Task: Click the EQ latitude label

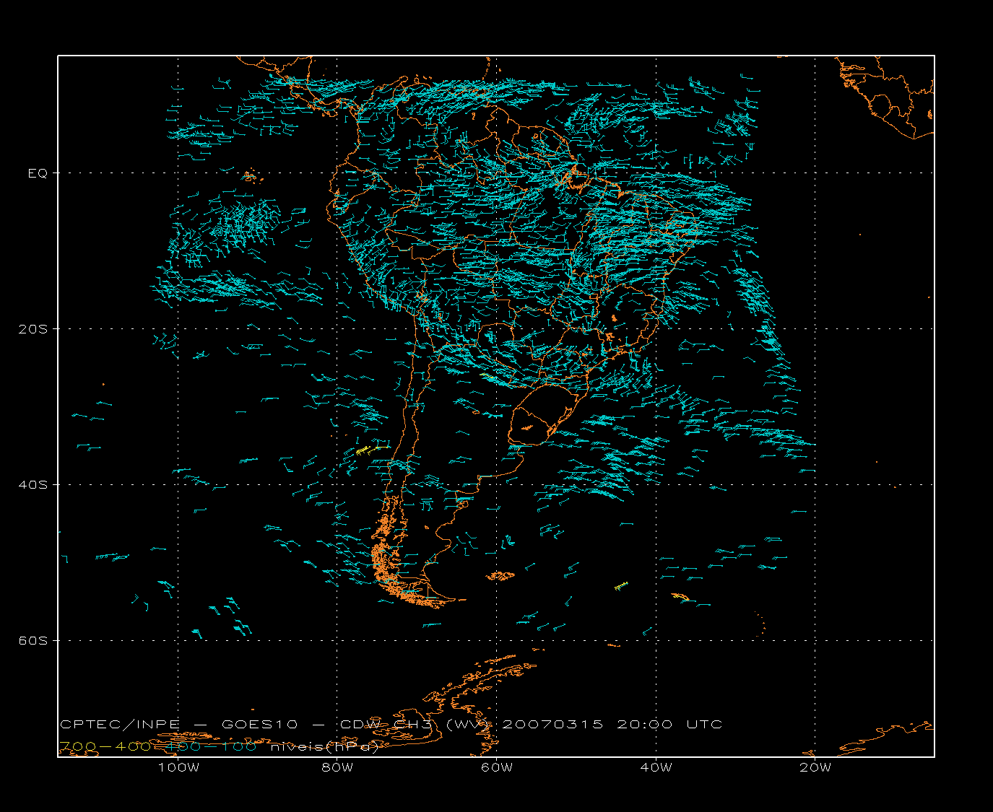Action: pos(38,173)
